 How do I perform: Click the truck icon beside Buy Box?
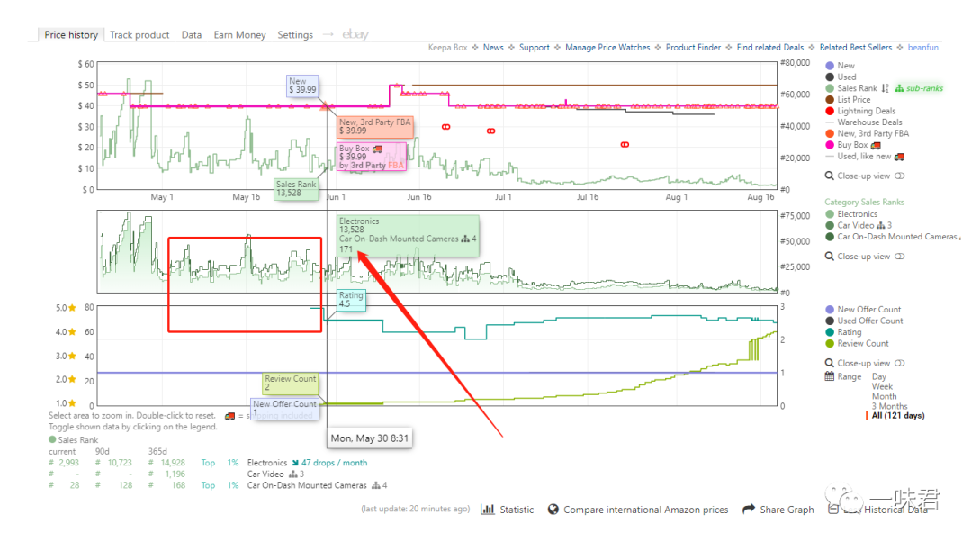876,145
